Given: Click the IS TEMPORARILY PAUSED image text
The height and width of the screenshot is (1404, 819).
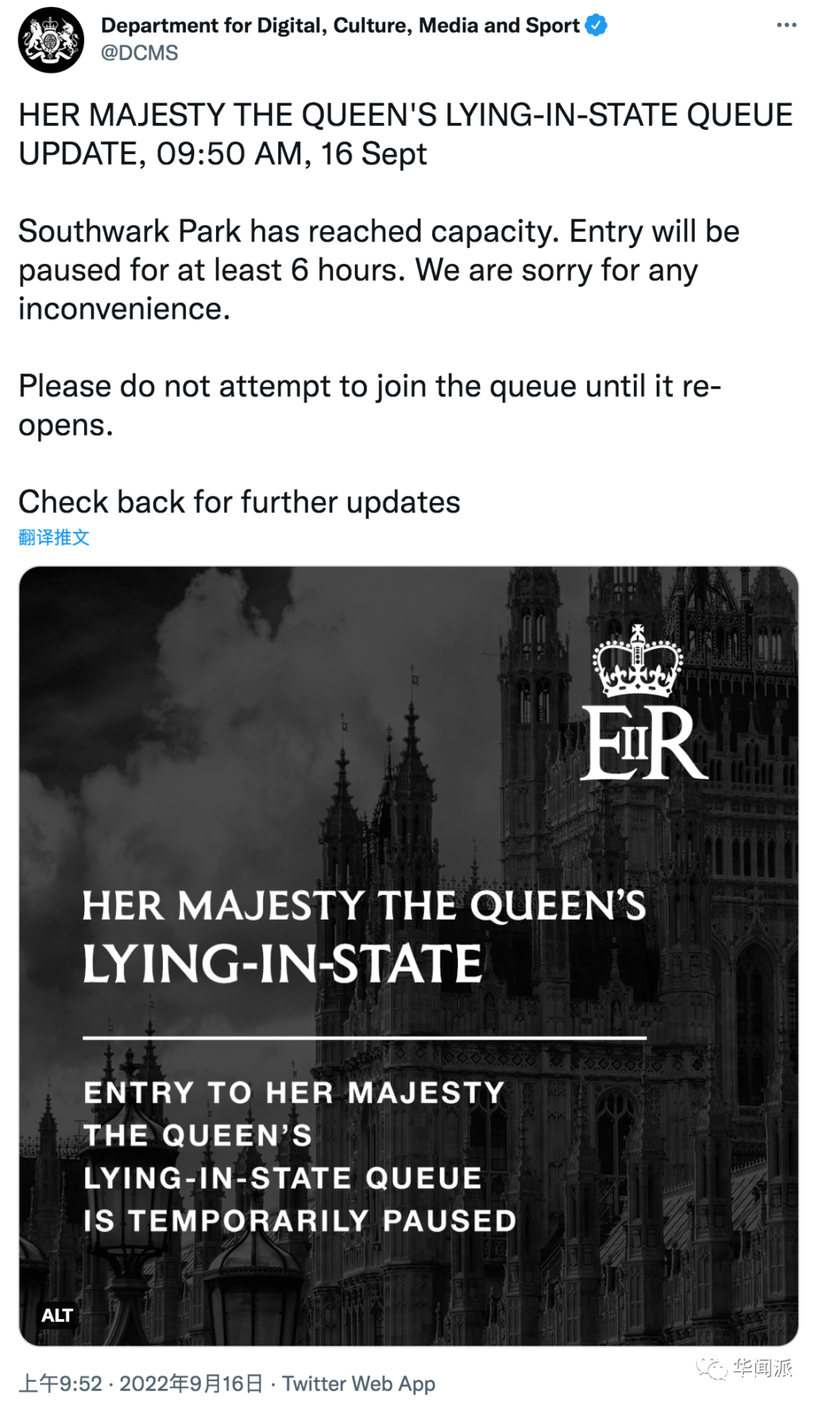Looking at the screenshot, I should click(x=300, y=1220).
